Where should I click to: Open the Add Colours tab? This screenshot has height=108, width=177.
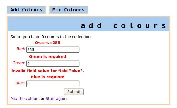click(x=26, y=10)
